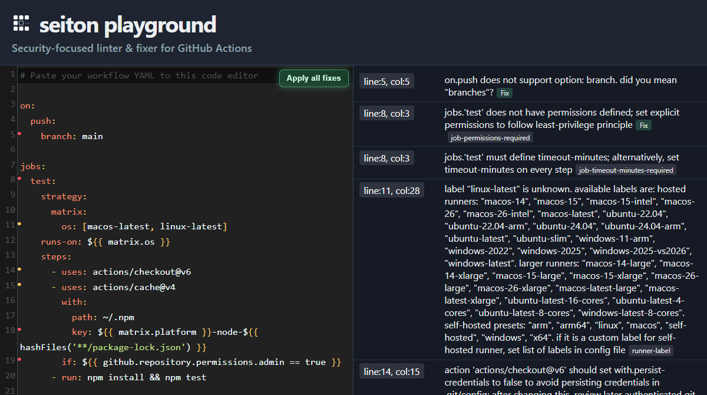Click the seiton grid logo icon
Screen dimensions: 707x395
(x=21, y=23)
